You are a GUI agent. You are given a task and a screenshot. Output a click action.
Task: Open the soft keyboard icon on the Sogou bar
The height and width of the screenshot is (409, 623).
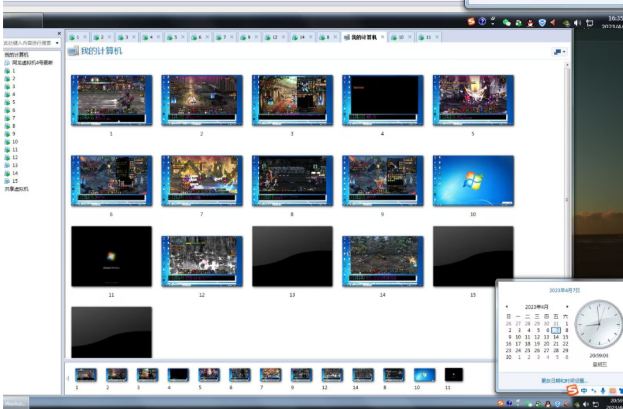(x=612, y=391)
